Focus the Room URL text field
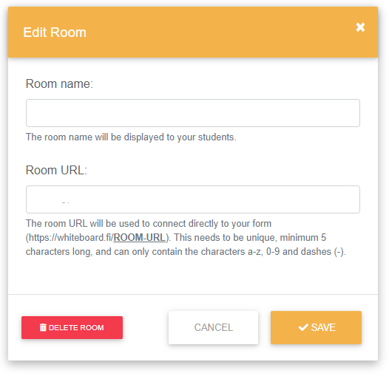Viewport: 389px width, 376px height. 193,199
